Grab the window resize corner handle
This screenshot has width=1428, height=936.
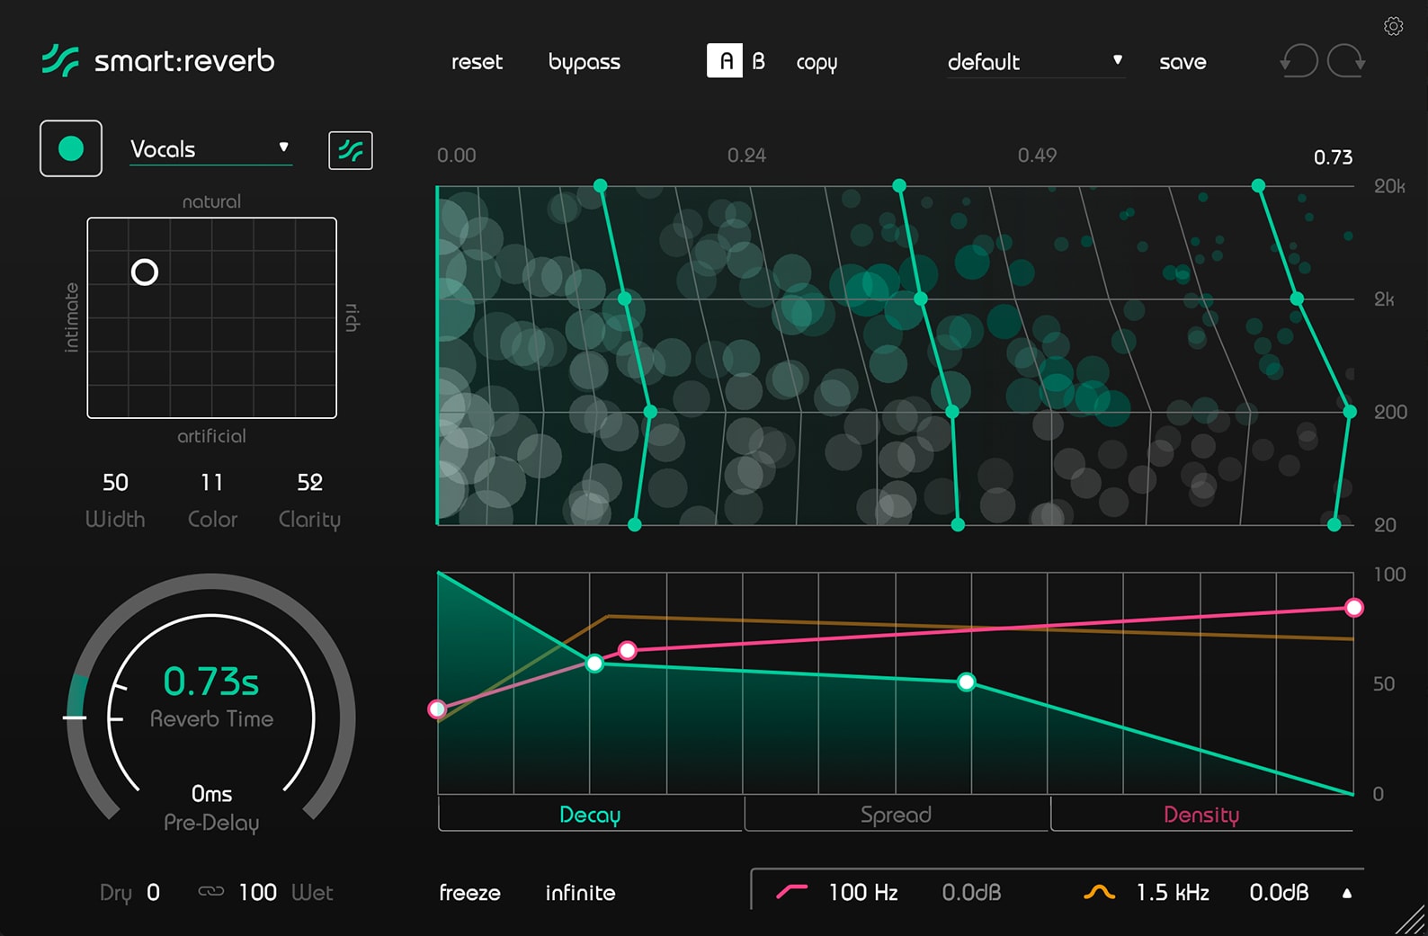(1411, 920)
